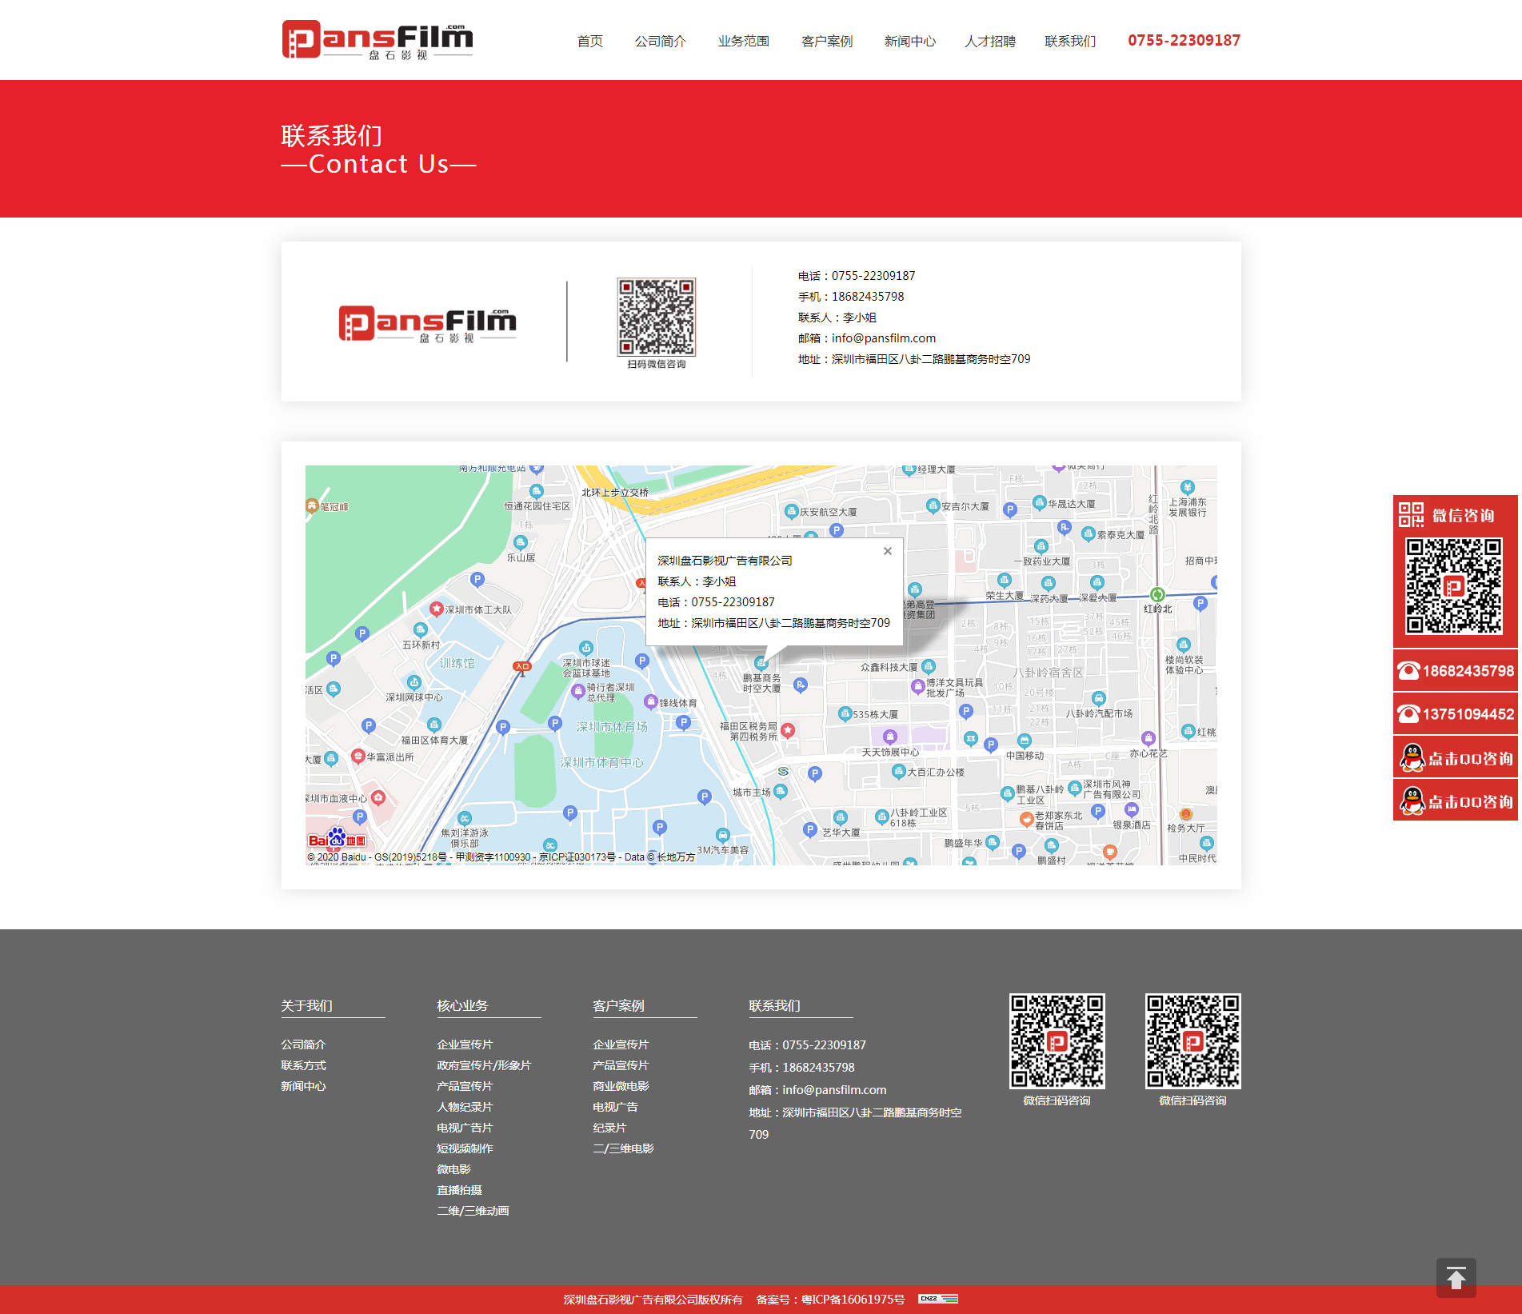
Task: Click the second 点击QQ咨询 penguin button
Action: (1456, 801)
